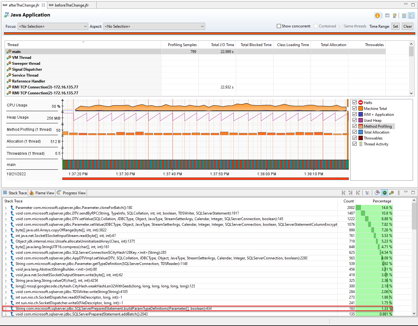418x326 pixels.
Task: Click the edit page pencil icon
Action: 395,16
